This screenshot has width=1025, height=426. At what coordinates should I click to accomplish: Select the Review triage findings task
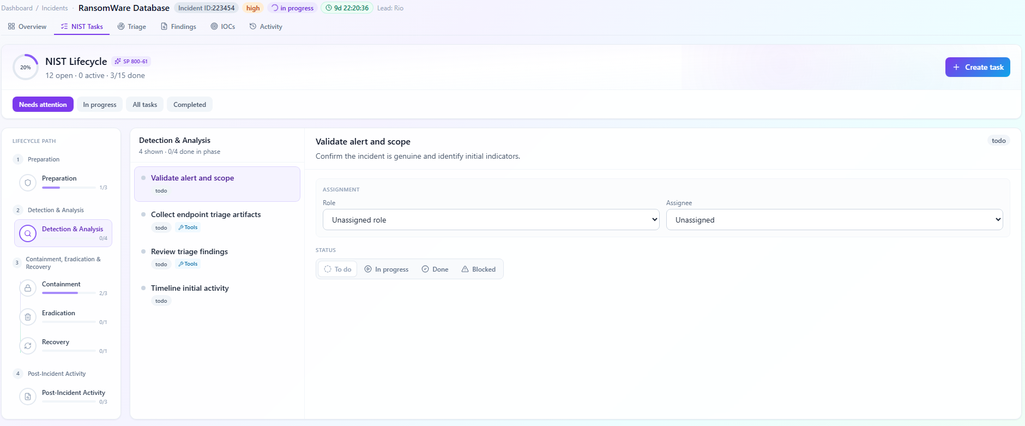point(217,257)
